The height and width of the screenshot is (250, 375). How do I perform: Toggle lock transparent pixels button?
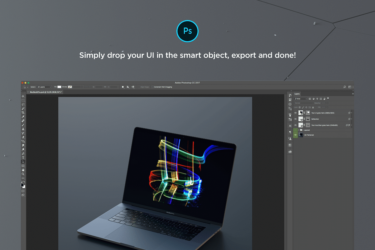299,107
